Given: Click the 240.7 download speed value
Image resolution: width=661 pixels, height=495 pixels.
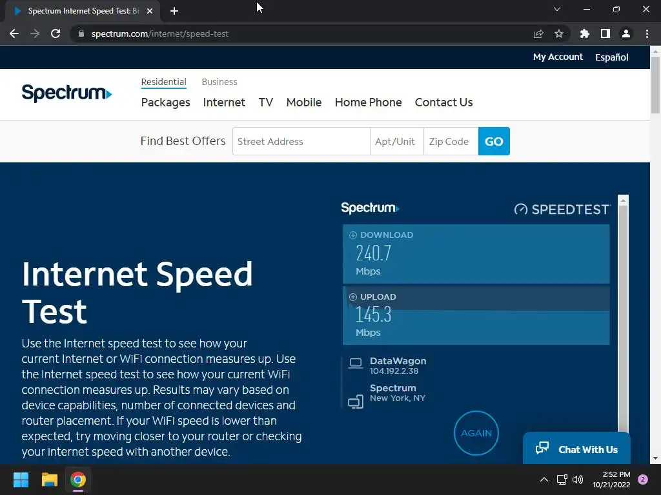Looking at the screenshot, I should (x=374, y=253).
